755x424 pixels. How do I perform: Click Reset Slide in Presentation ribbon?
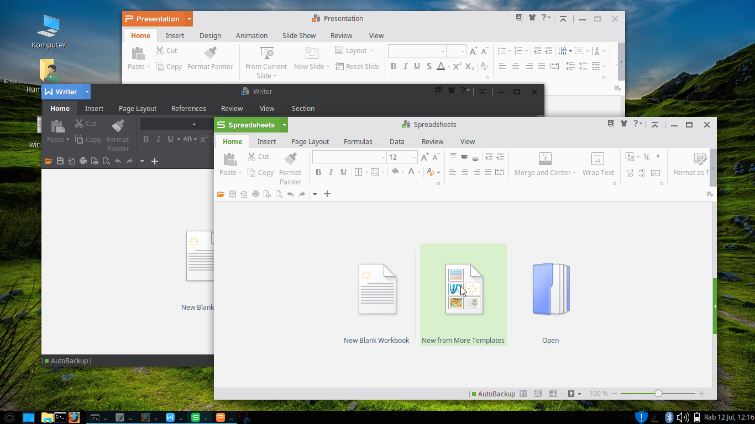click(x=357, y=66)
